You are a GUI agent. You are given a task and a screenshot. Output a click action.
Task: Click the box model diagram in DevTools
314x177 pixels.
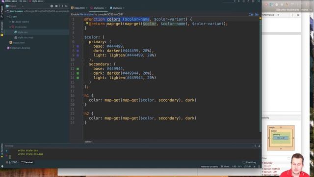point(281,138)
